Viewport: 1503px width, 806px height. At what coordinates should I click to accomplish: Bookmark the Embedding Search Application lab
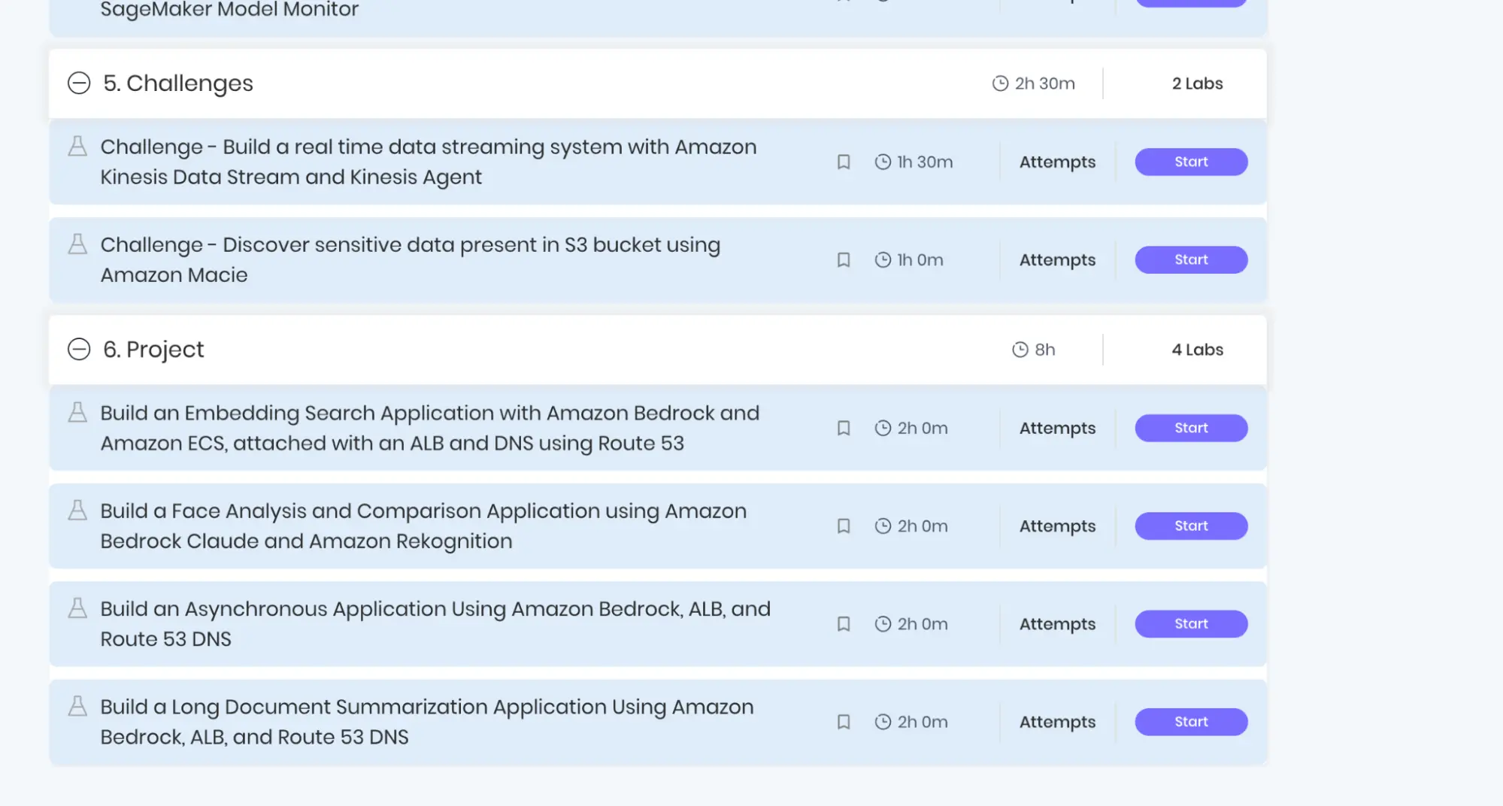click(x=844, y=428)
